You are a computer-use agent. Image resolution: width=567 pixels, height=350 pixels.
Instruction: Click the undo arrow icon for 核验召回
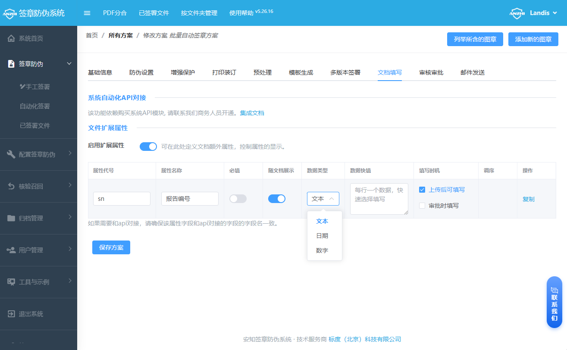(x=12, y=186)
